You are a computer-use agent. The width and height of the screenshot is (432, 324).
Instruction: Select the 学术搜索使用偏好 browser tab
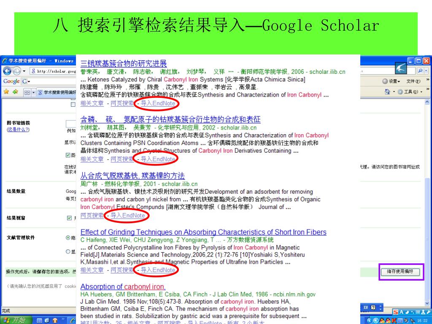coord(57,92)
